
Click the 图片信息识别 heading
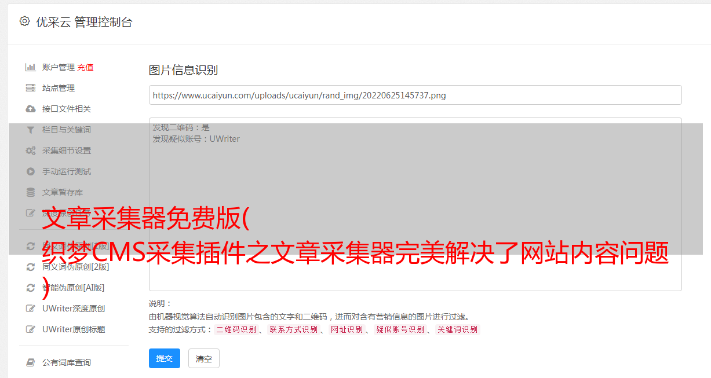(183, 70)
